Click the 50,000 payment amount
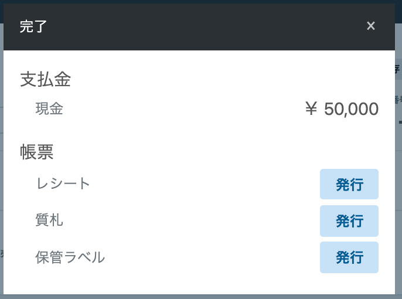This screenshot has height=299, width=402. [351, 109]
